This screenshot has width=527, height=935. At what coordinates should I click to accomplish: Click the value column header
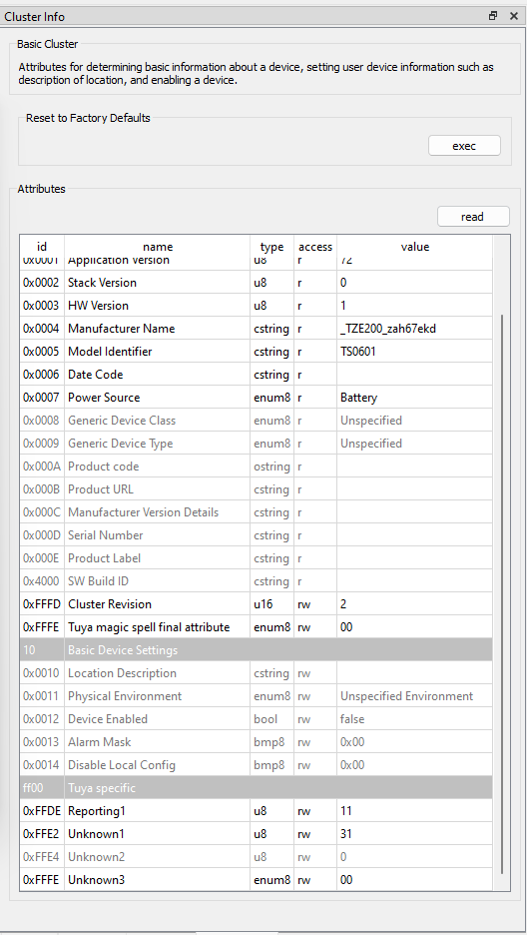(415, 247)
